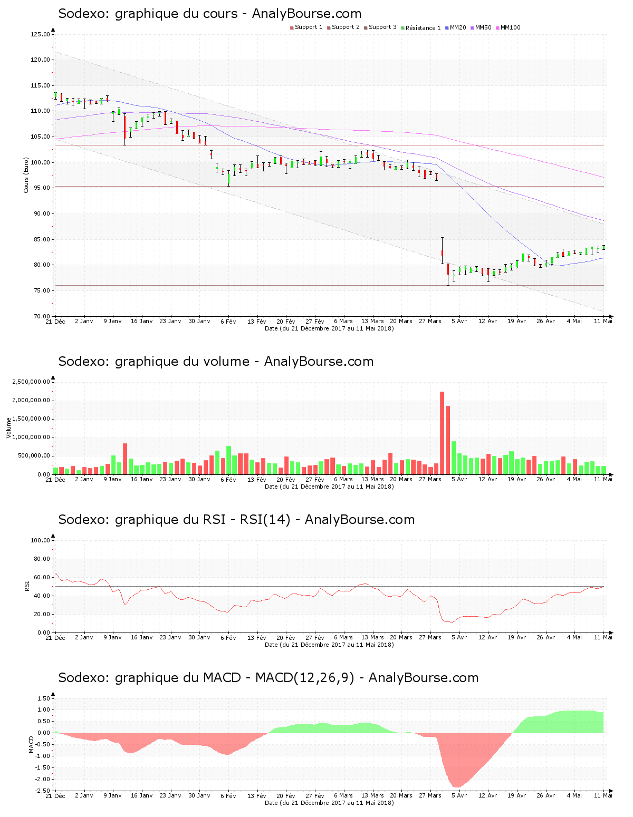Screen dimensions: 633x817
Task: Select the "Support 3" legend label
Action: pyautogui.click(x=382, y=27)
